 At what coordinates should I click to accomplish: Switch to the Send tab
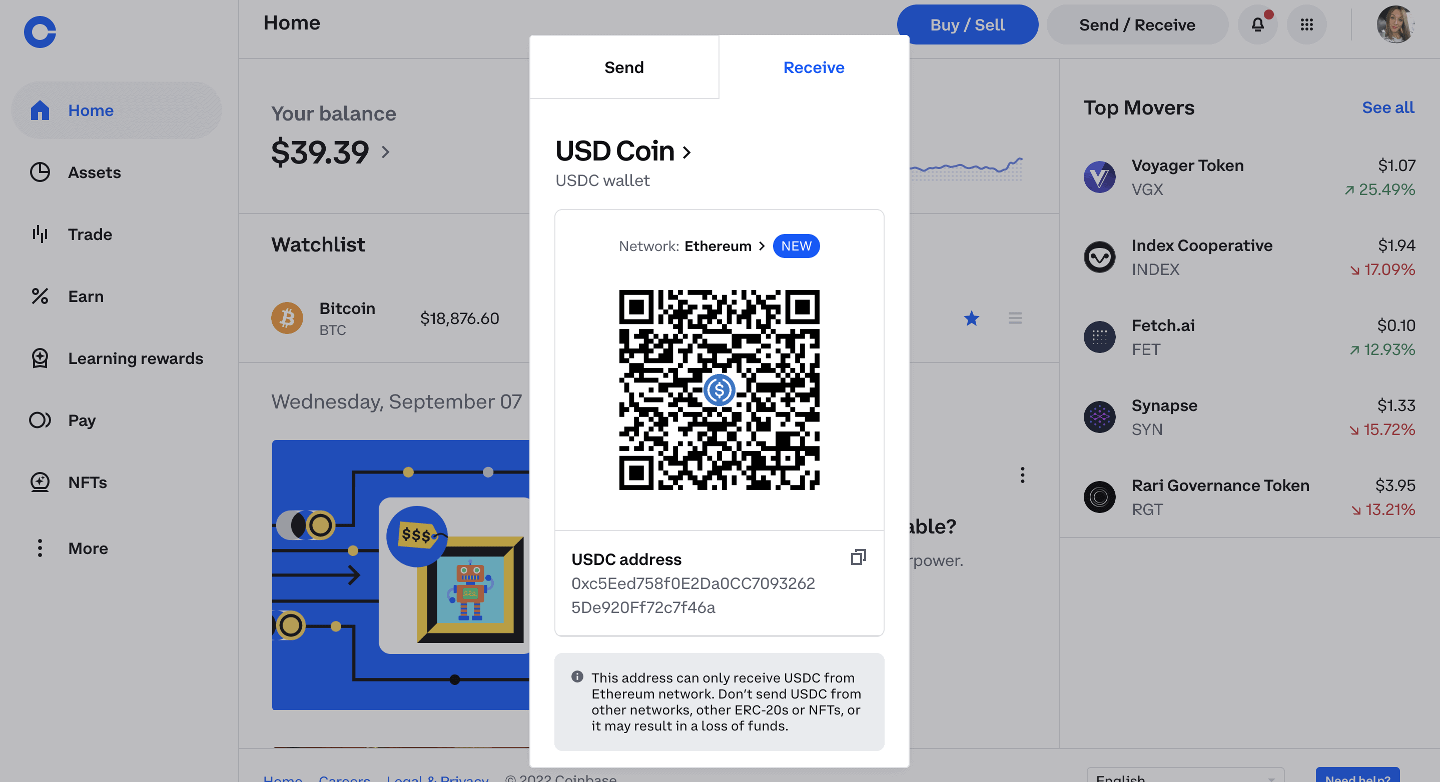coord(624,65)
